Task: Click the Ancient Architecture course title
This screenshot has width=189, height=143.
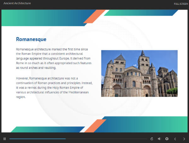Action: [17, 3]
